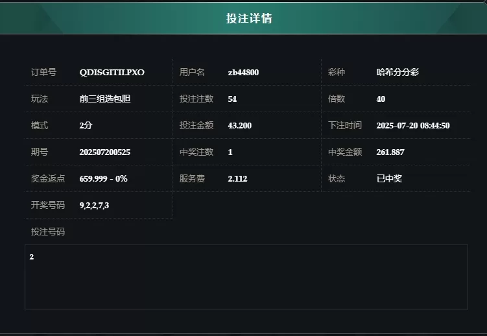This screenshot has height=336, width=487.
Task: Click the status text 已中奖
Action: 389,178
